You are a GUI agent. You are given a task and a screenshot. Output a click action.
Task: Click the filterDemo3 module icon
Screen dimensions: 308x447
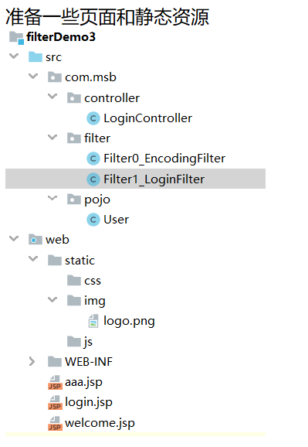16,38
